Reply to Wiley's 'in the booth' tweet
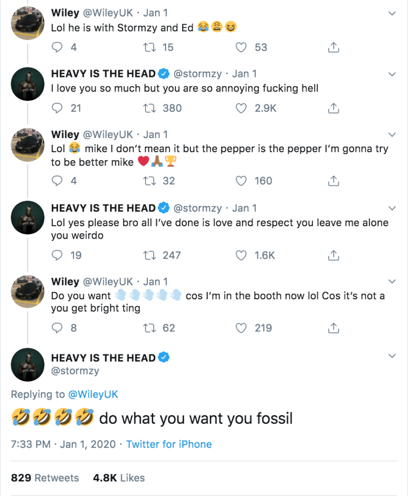Viewport: 408px width, 496px height. [x=58, y=328]
